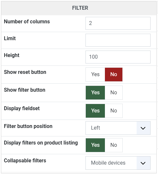This screenshot has width=158, height=174.
Task: Click the Show reset button label
Action: point(25,72)
